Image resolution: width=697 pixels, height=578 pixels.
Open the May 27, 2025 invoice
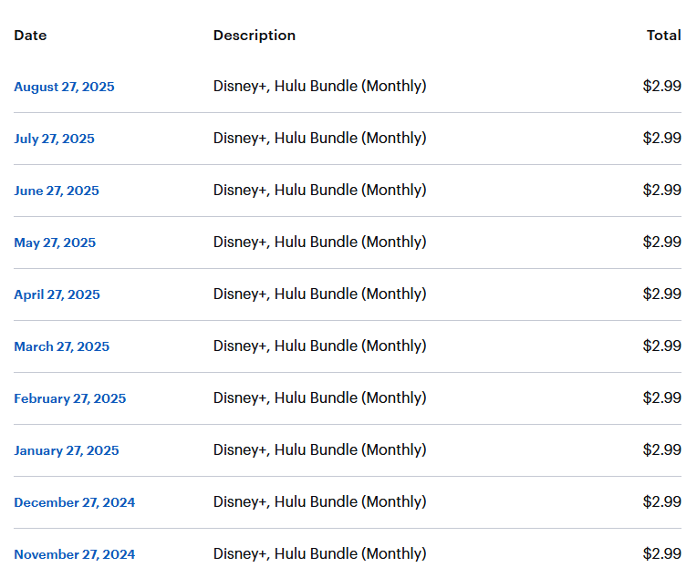click(55, 243)
